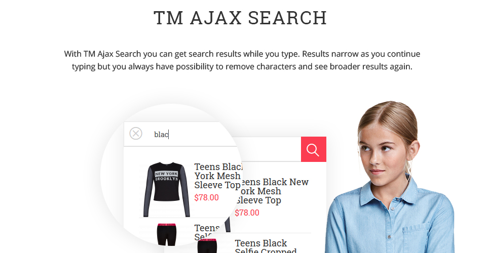Click the red $78.00 price in the magnified circle
This screenshot has width=489, height=253.
click(206, 197)
